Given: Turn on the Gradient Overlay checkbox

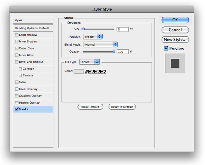Looking at the screenshot, I should tap(17, 96).
